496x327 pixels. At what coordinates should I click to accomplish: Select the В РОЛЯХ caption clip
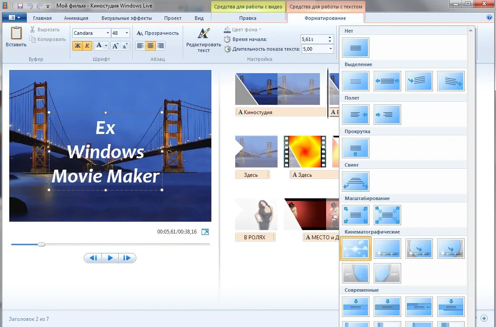(x=255, y=237)
